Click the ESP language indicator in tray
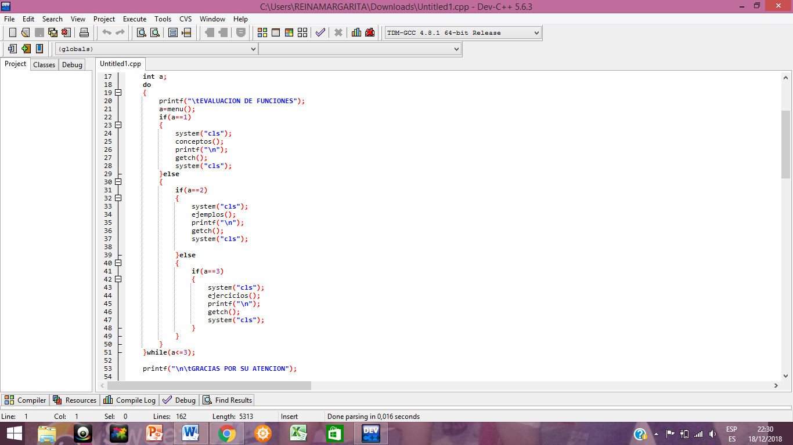Image resolution: width=793 pixels, height=445 pixels. coord(731,429)
